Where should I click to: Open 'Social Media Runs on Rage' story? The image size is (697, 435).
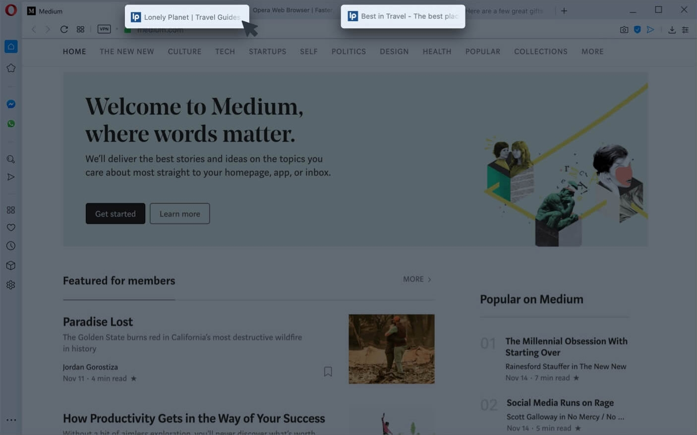click(x=560, y=403)
